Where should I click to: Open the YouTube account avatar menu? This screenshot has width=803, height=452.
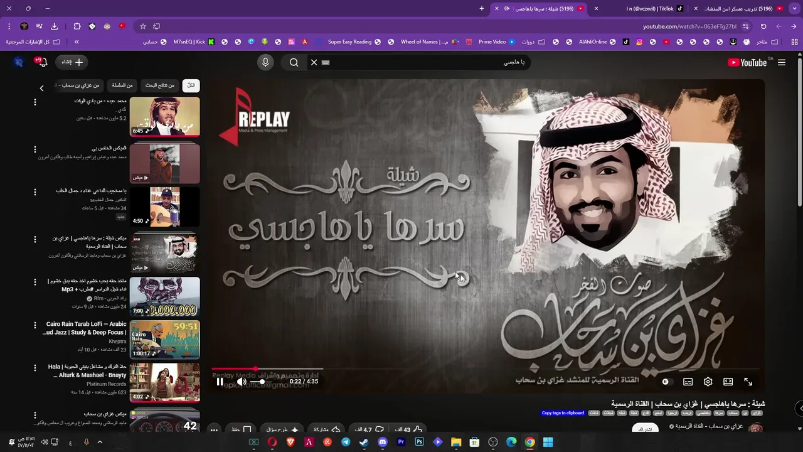(x=19, y=62)
